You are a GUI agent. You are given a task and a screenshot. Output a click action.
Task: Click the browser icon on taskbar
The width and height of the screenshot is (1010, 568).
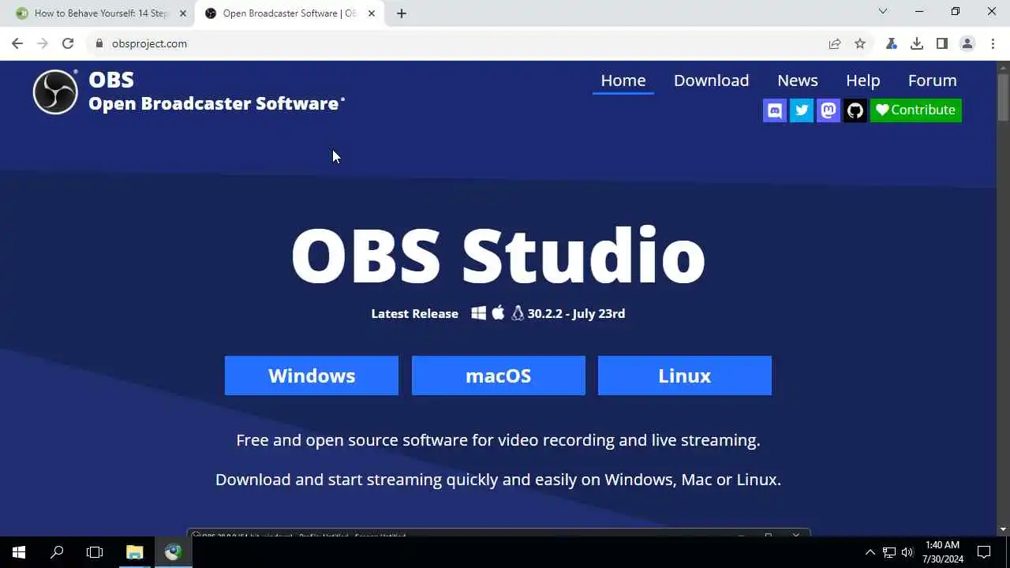click(173, 552)
